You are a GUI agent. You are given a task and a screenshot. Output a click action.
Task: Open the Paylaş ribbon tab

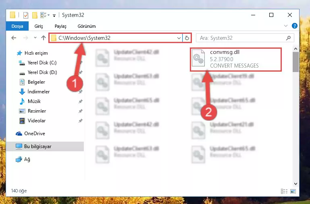coord(60,26)
